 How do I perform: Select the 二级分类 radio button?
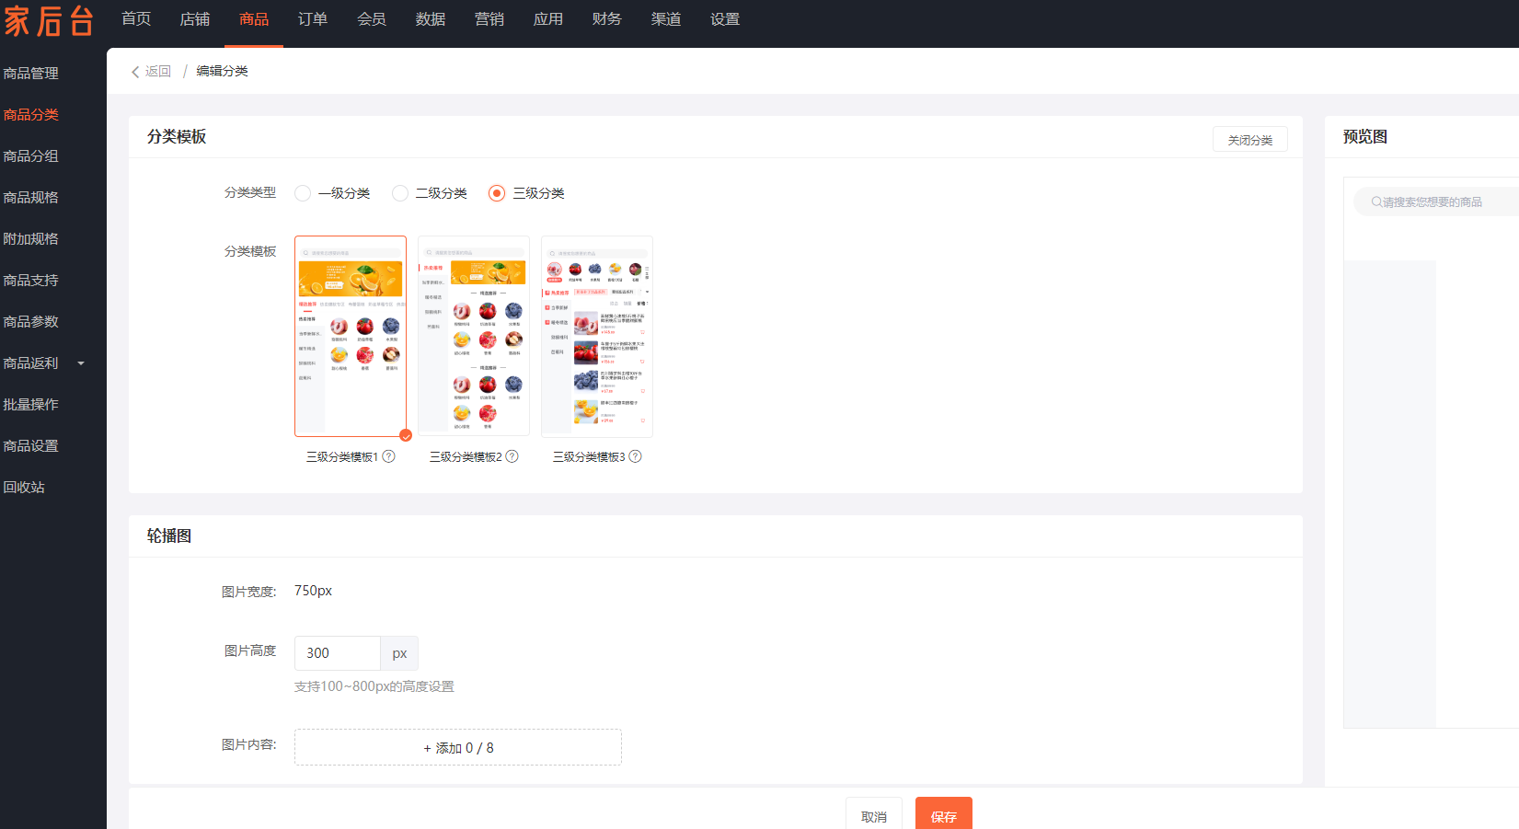pos(400,193)
